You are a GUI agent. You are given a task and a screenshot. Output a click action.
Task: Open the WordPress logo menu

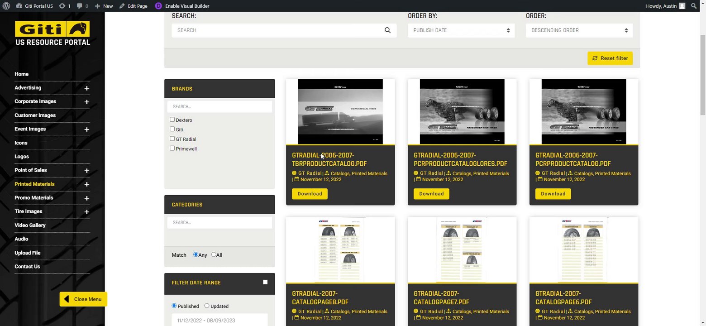(6, 6)
